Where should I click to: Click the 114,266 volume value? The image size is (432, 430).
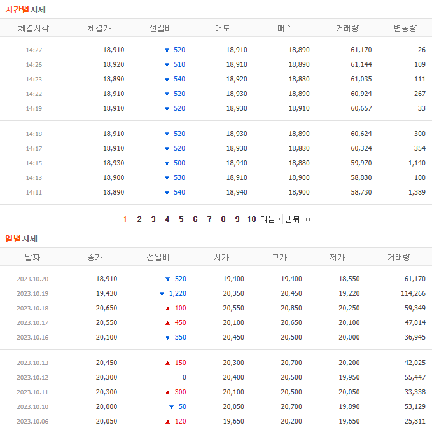[x=413, y=293]
